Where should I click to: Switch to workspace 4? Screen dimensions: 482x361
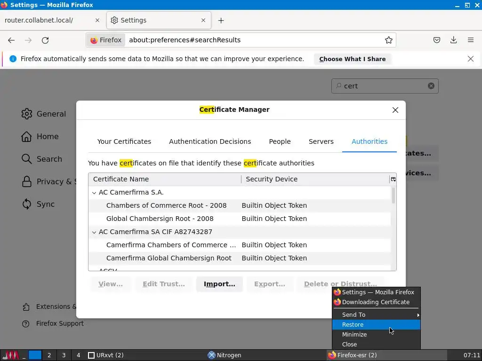tap(79, 355)
